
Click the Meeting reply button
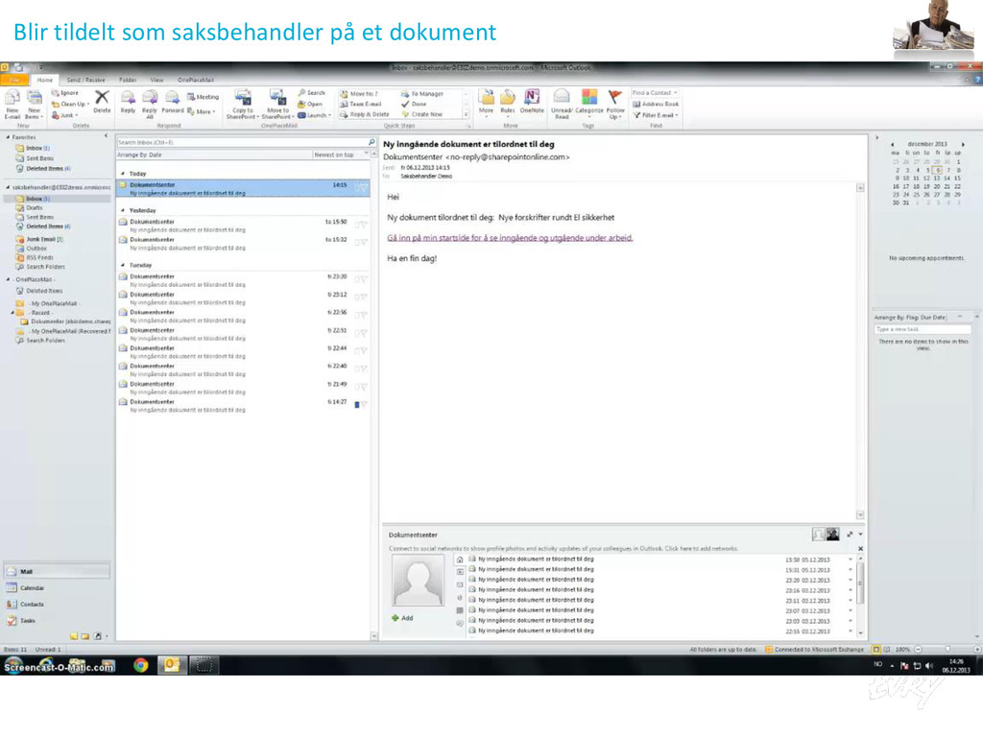[x=204, y=97]
